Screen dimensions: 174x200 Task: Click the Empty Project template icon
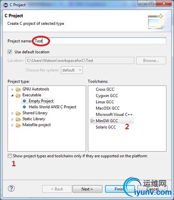24,101
